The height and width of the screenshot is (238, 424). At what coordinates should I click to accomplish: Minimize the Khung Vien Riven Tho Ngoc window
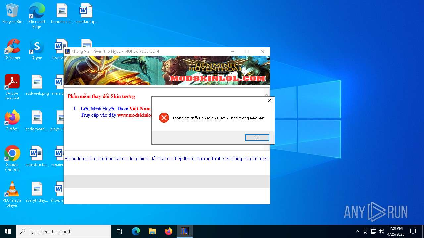232,51
